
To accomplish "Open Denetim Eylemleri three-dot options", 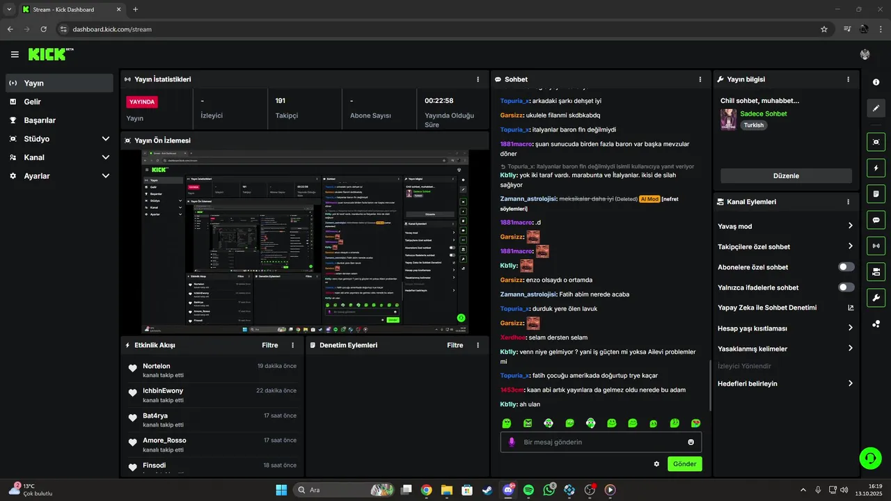I will [478, 345].
